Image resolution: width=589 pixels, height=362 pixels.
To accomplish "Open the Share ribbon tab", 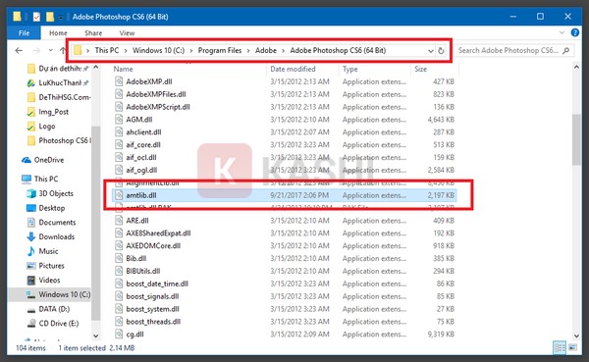I will coord(93,33).
